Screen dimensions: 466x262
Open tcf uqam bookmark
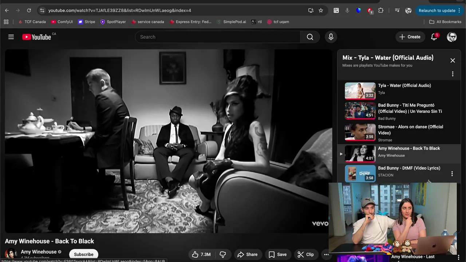278,22
